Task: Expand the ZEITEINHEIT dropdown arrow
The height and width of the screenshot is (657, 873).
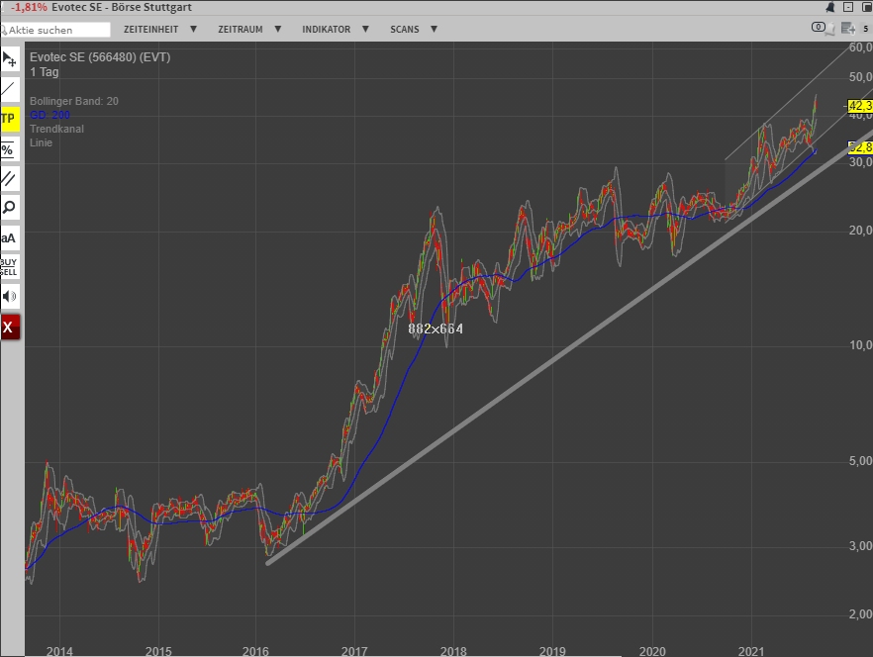Action: (193, 29)
